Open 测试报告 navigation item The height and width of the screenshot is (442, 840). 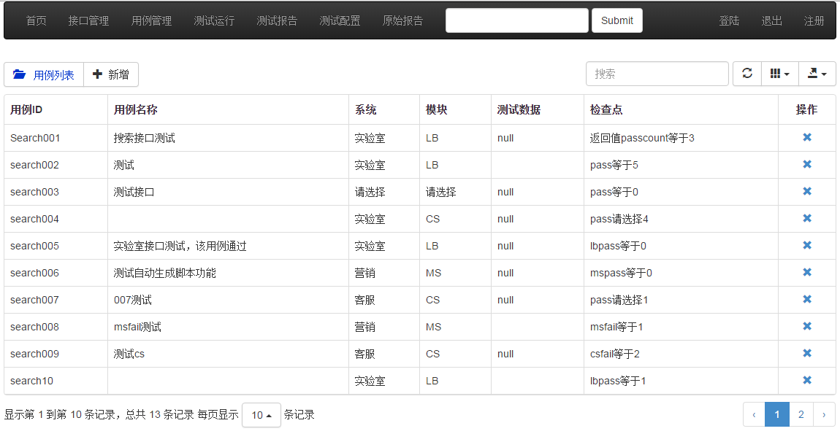(x=277, y=21)
